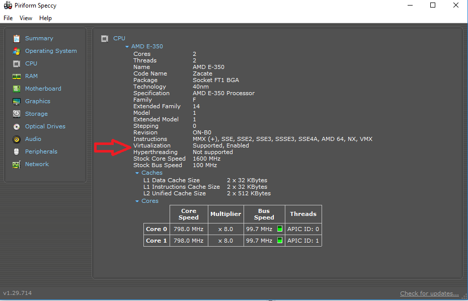468x301 pixels.
Task: Click the Code Name value 'Zacate'
Action: 203,73
